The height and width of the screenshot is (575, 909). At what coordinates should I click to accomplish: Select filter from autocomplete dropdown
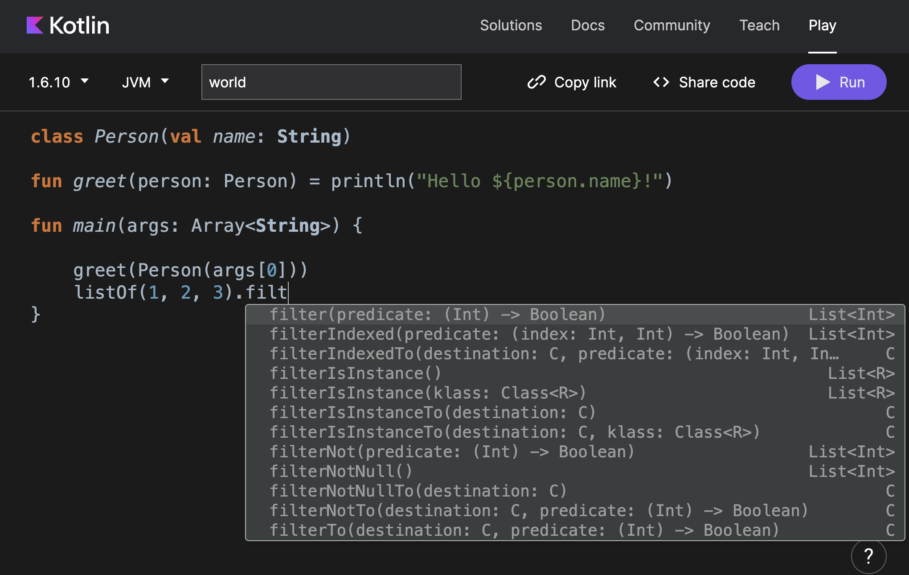(437, 313)
